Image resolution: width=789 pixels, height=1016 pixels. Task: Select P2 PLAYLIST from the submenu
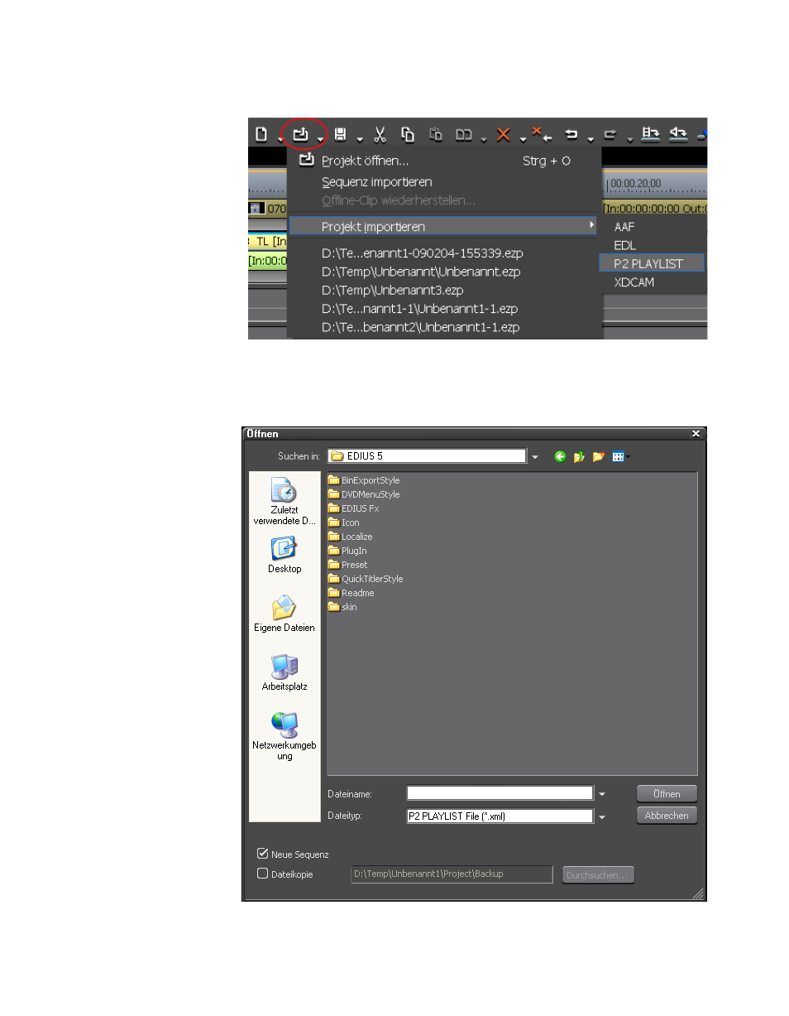(x=648, y=263)
